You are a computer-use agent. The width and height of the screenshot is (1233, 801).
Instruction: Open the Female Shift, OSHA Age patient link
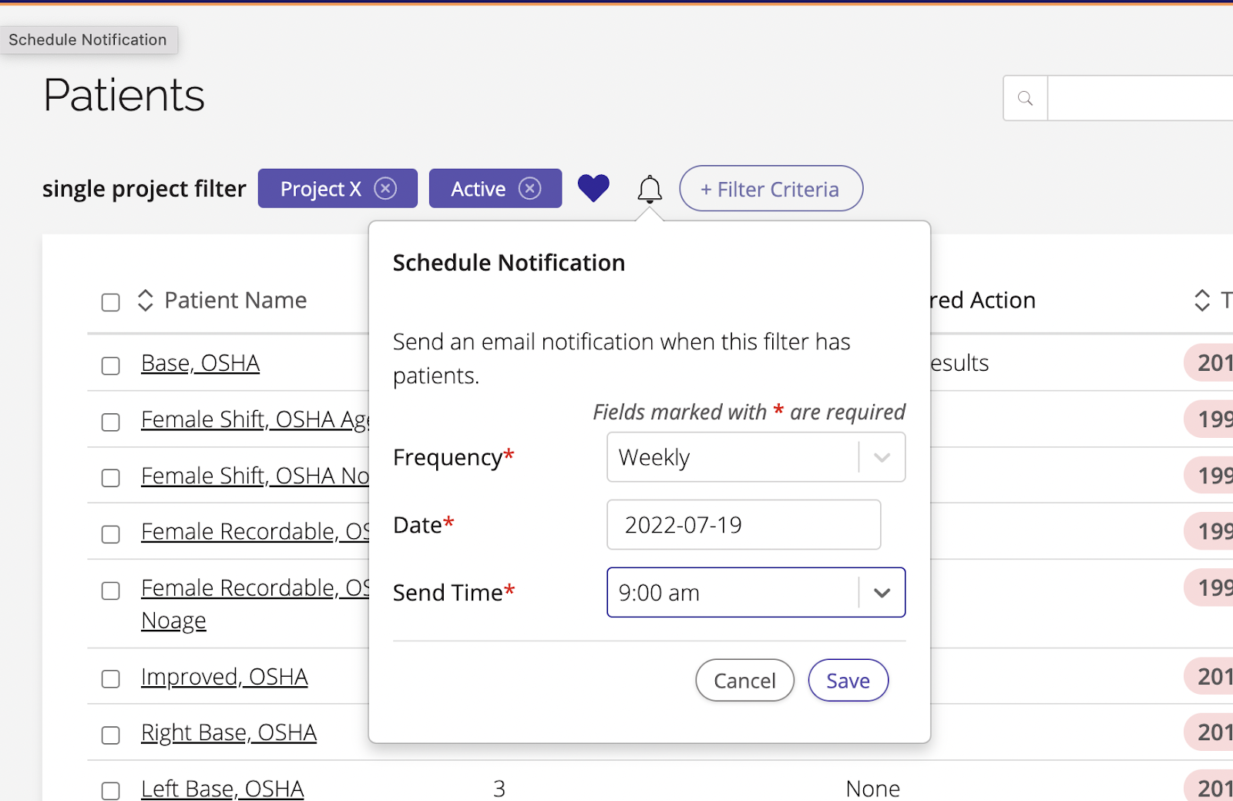tap(255, 419)
